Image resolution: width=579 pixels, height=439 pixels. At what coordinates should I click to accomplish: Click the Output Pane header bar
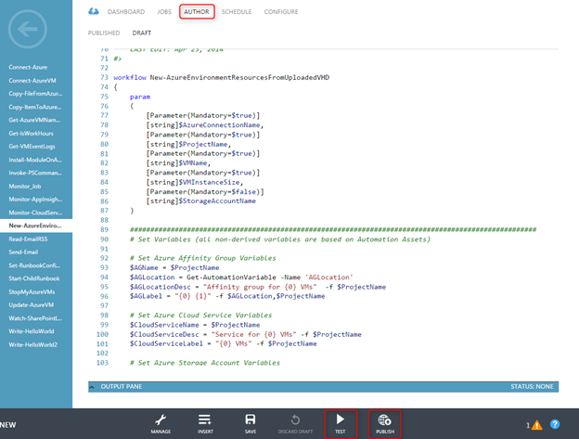[323, 387]
